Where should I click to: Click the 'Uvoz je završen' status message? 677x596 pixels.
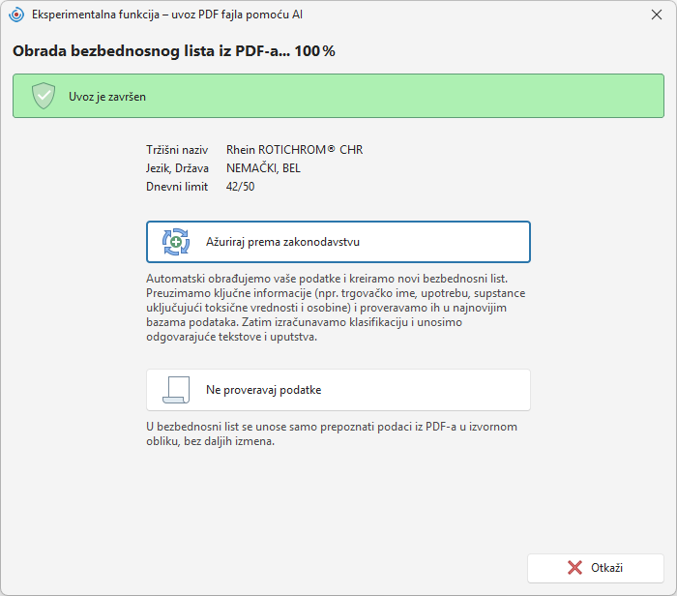point(107,97)
